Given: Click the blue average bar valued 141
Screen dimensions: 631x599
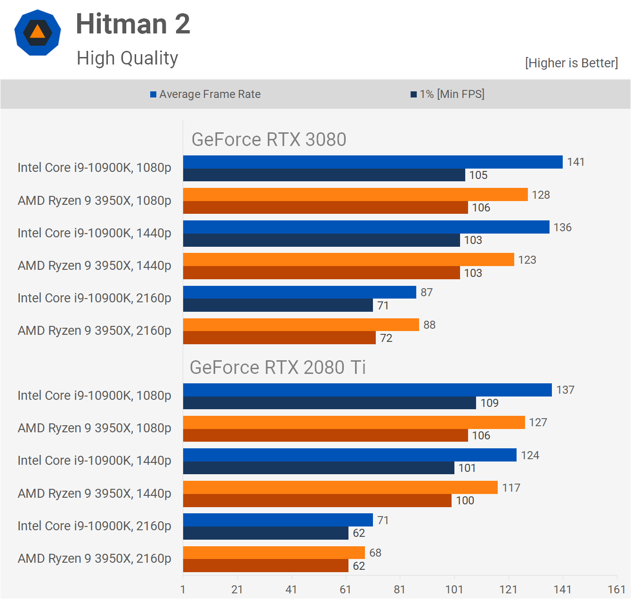Looking at the screenshot, I should [373, 162].
